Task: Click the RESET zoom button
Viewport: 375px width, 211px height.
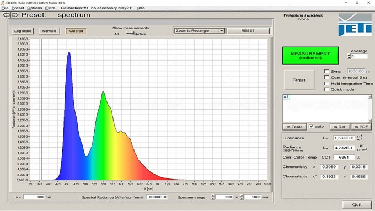Action: (248, 31)
